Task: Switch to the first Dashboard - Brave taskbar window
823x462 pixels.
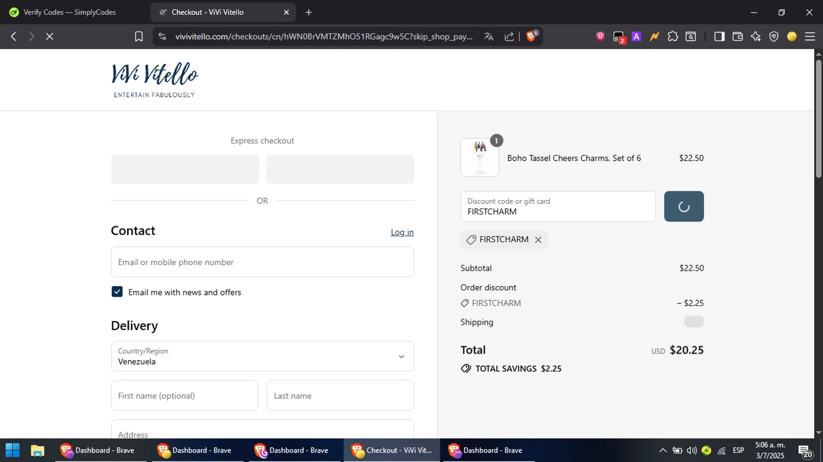Action: pos(100,450)
